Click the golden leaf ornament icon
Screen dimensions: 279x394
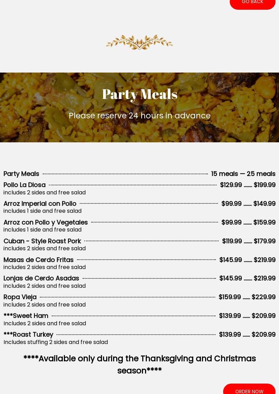[x=139, y=42]
